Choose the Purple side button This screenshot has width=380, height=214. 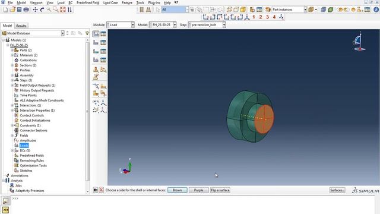click(x=198, y=190)
